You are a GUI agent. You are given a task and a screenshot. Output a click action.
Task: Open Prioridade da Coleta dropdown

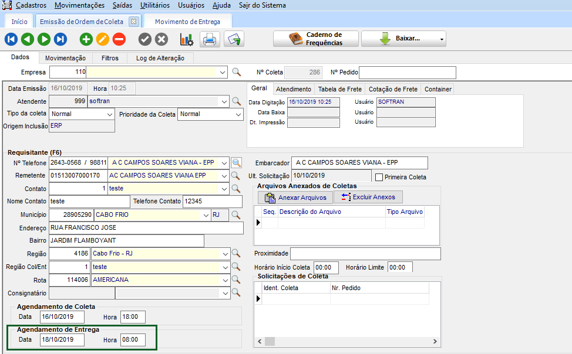(x=238, y=114)
